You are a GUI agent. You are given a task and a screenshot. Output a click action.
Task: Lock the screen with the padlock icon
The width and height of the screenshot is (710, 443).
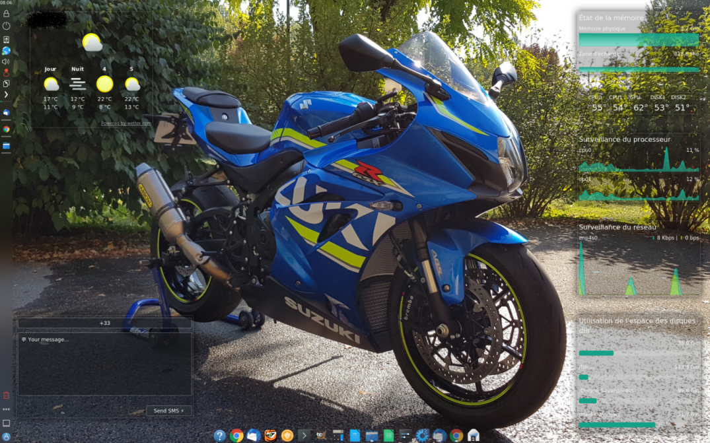(7, 14)
